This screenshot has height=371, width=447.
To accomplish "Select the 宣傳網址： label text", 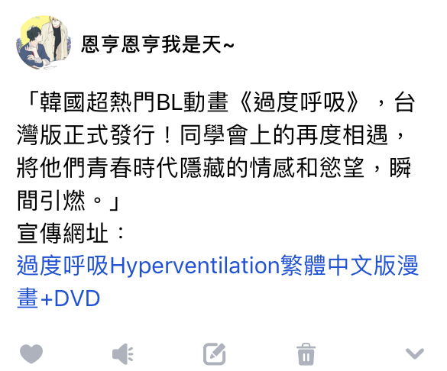I will click(x=71, y=233).
